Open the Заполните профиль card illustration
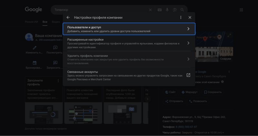Image resolution: width=258 pixels, height=136 pixels. 44,113
